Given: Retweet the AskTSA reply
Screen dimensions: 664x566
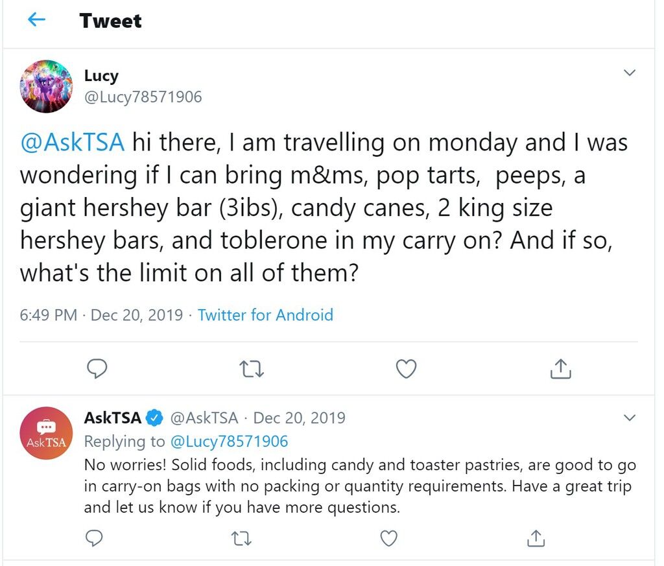Looking at the screenshot, I should (x=241, y=539).
